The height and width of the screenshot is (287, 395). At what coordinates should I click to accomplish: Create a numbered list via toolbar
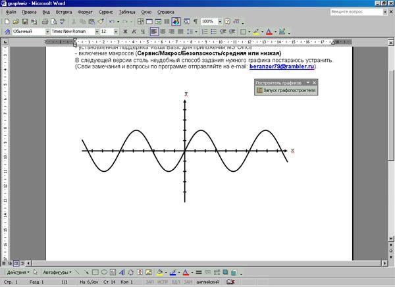pyautogui.click(x=205, y=32)
